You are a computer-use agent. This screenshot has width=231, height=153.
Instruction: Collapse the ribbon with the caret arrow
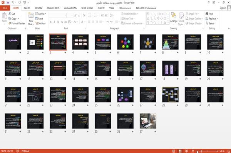point(228,28)
